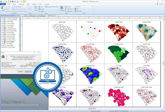The height and width of the screenshot is (112, 165).
Task: Open the Search dropdown arrow in Tools group
Action: point(92,7)
